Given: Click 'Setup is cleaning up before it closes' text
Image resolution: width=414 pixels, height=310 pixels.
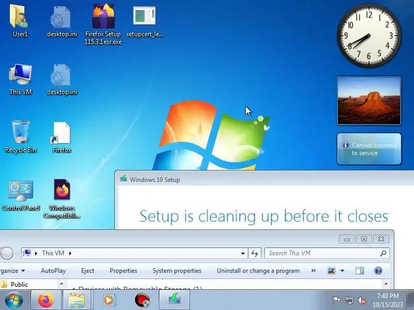Looking at the screenshot, I should pos(263,216).
